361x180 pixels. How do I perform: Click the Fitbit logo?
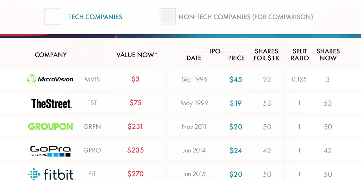[51, 174]
